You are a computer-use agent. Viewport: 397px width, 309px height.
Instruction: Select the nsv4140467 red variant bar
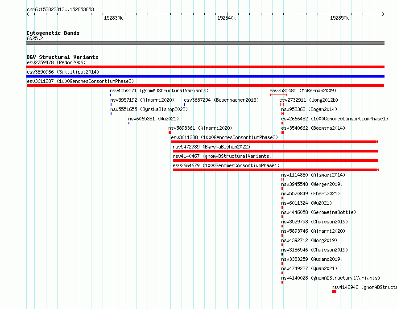(x=275, y=161)
